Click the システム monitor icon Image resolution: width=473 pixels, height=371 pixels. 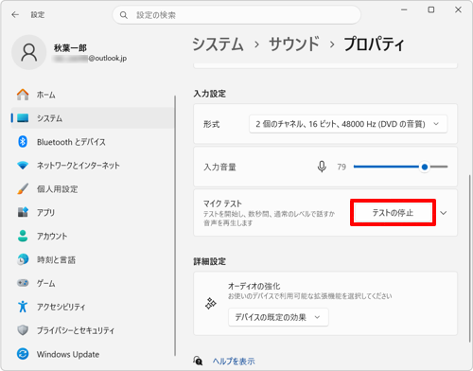pyautogui.click(x=23, y=118)
